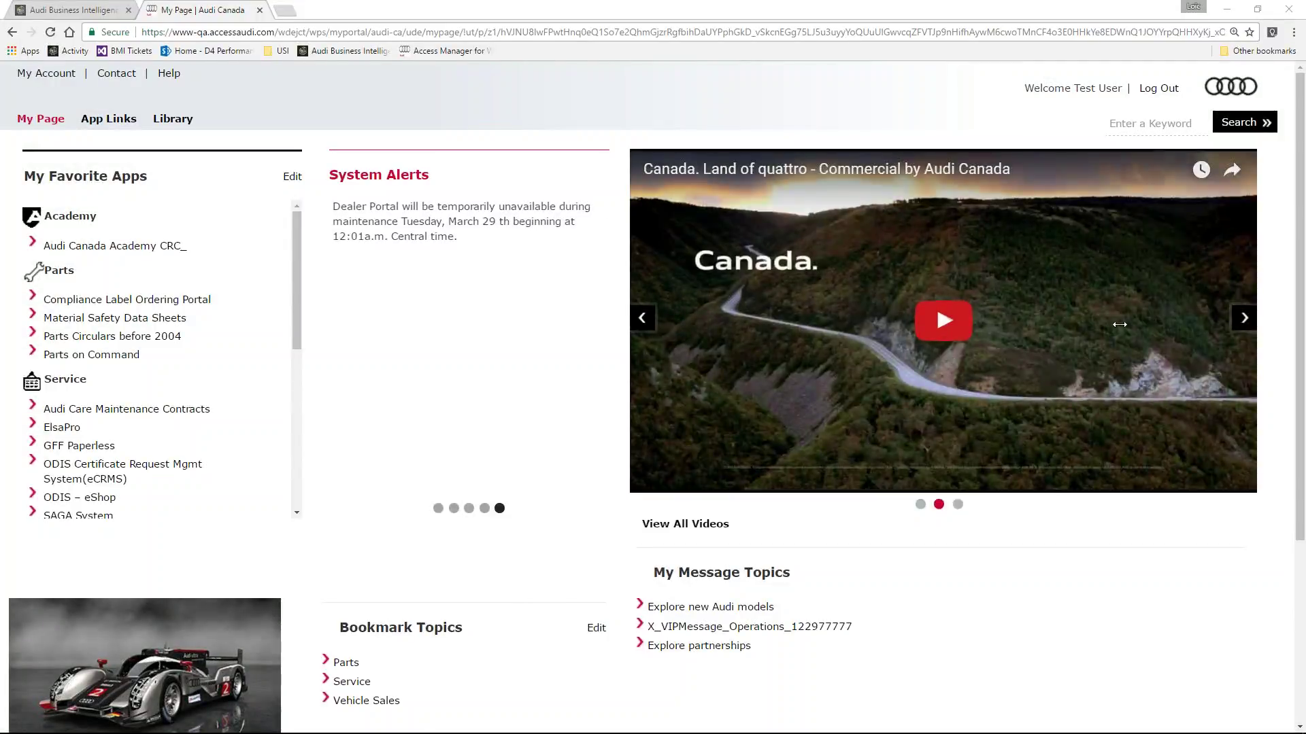Click the Watch Later clock icon
The height and width of the screenshot is (734, 1306).
(1201, 170)
